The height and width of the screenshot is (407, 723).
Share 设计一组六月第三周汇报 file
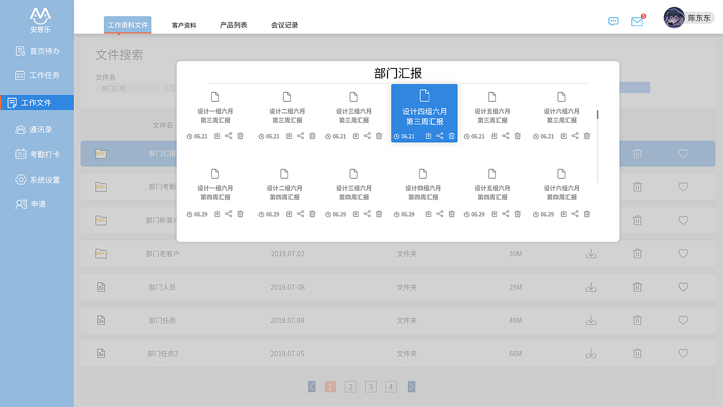(228, 136)
